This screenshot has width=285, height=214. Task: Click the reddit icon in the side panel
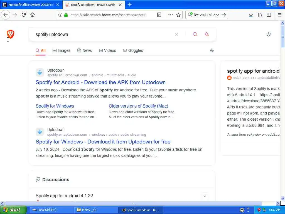[229, 78]
